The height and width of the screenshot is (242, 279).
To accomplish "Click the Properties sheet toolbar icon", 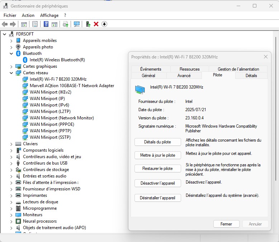I will point(35,24).
